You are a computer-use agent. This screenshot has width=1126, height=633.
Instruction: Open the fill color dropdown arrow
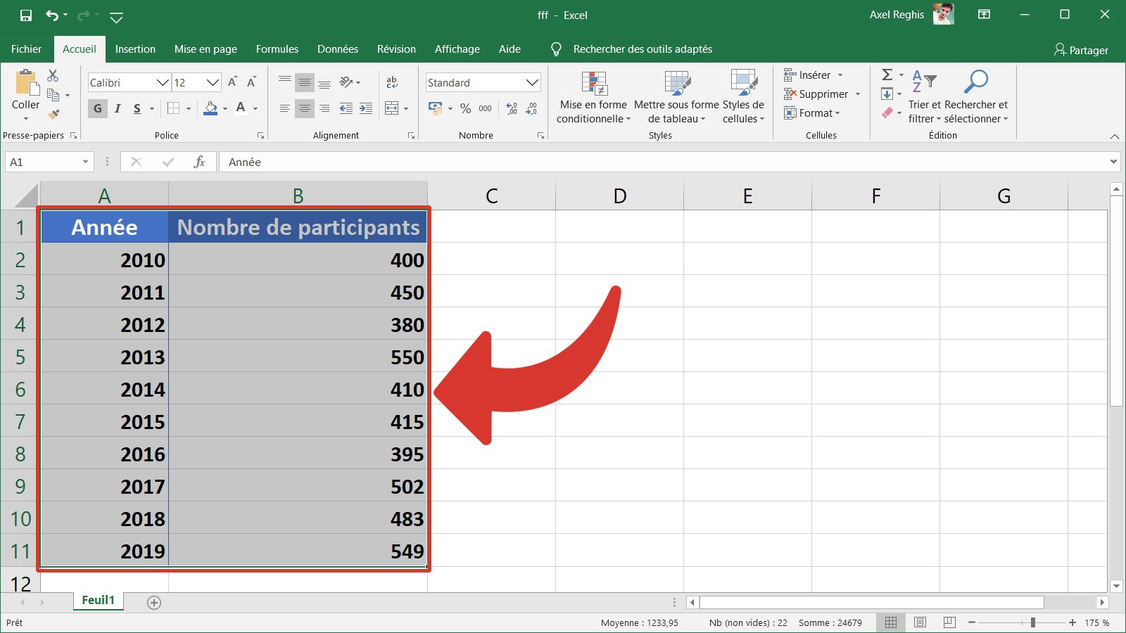tap(224, 109)
